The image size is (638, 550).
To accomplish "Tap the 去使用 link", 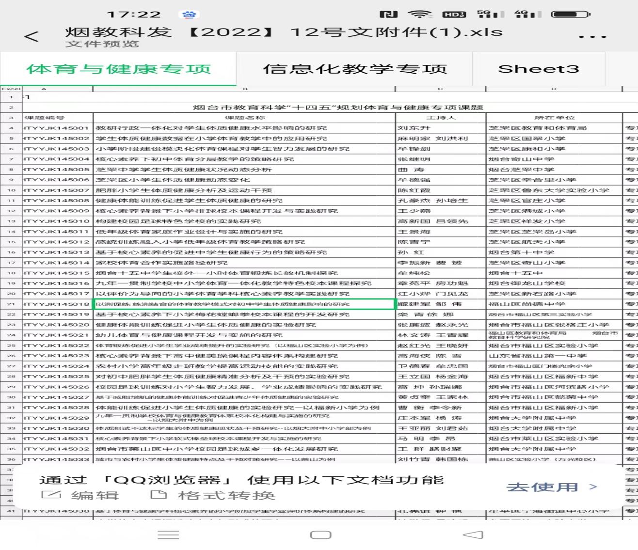I will pos(551,487).
